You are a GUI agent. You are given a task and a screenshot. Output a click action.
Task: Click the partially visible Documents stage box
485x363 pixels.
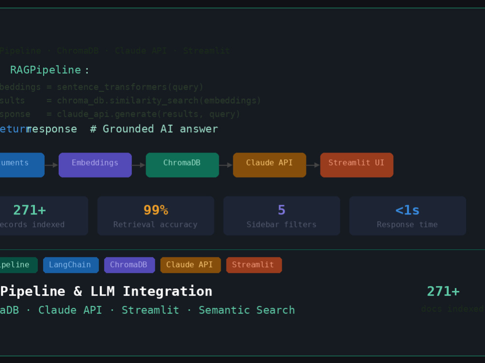tap(22, 165)
